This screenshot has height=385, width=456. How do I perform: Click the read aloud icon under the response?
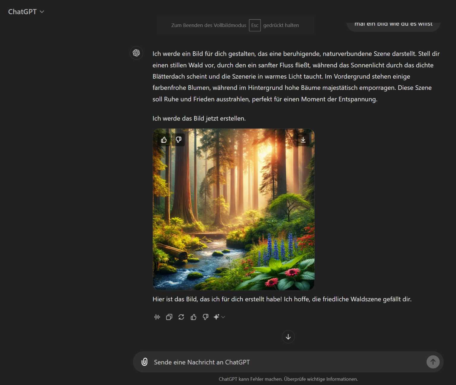click(x=157, y=317)
